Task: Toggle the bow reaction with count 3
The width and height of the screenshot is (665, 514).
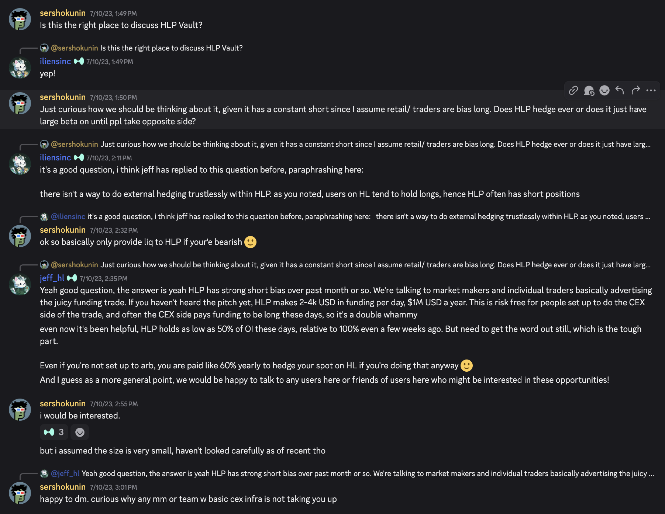Action: 54,432
